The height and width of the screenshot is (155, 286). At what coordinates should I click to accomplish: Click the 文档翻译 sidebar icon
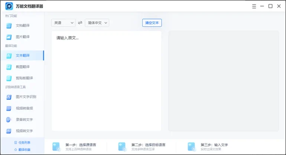(9, 26)
